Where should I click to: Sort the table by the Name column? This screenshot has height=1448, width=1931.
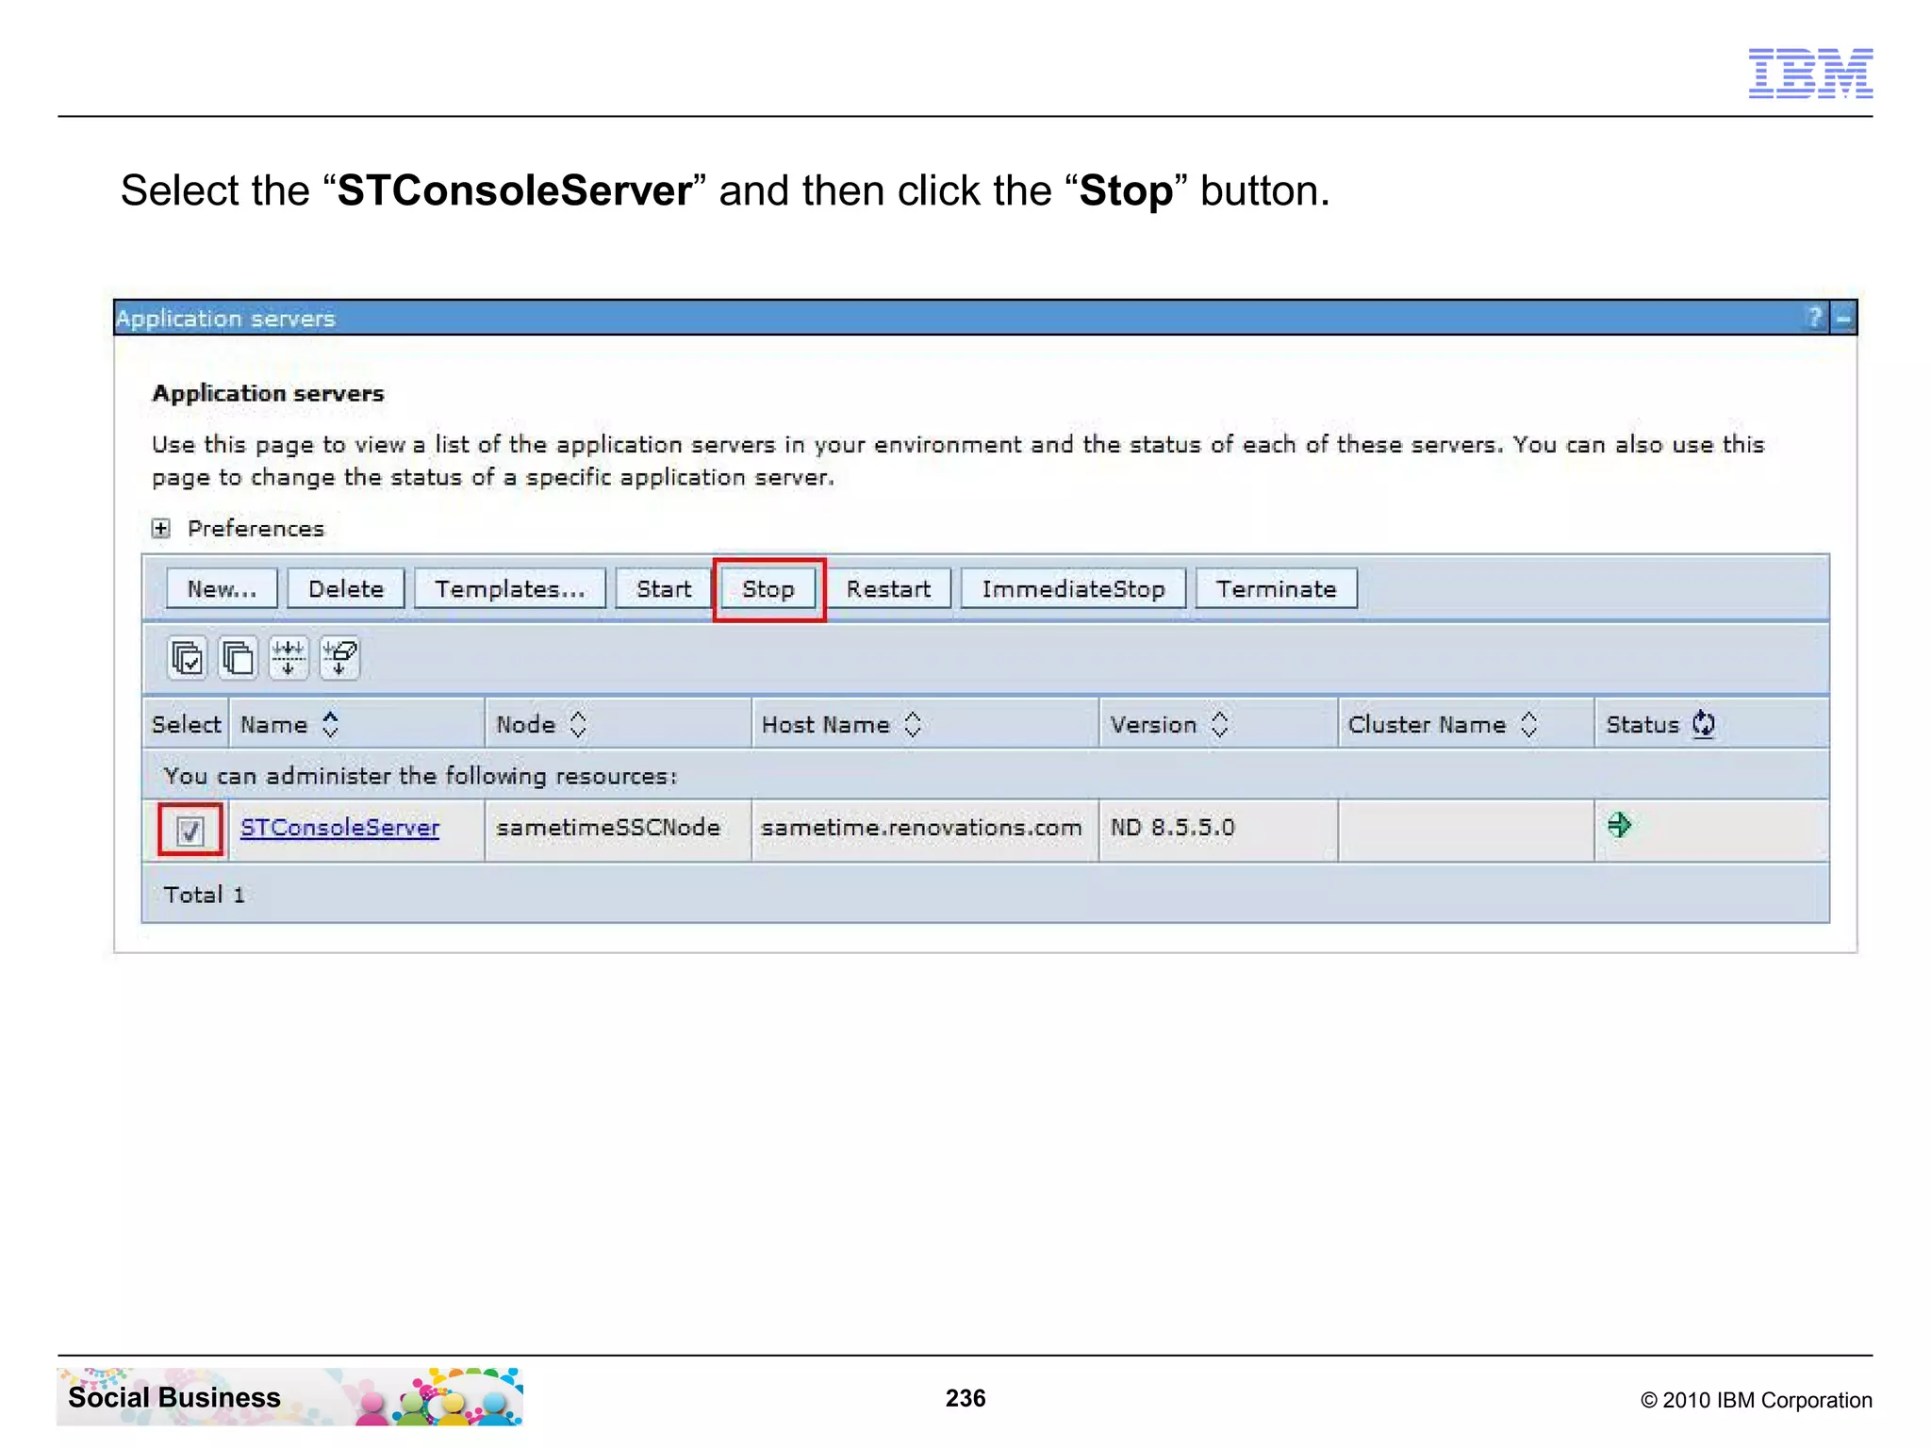[x=330, y=724]
